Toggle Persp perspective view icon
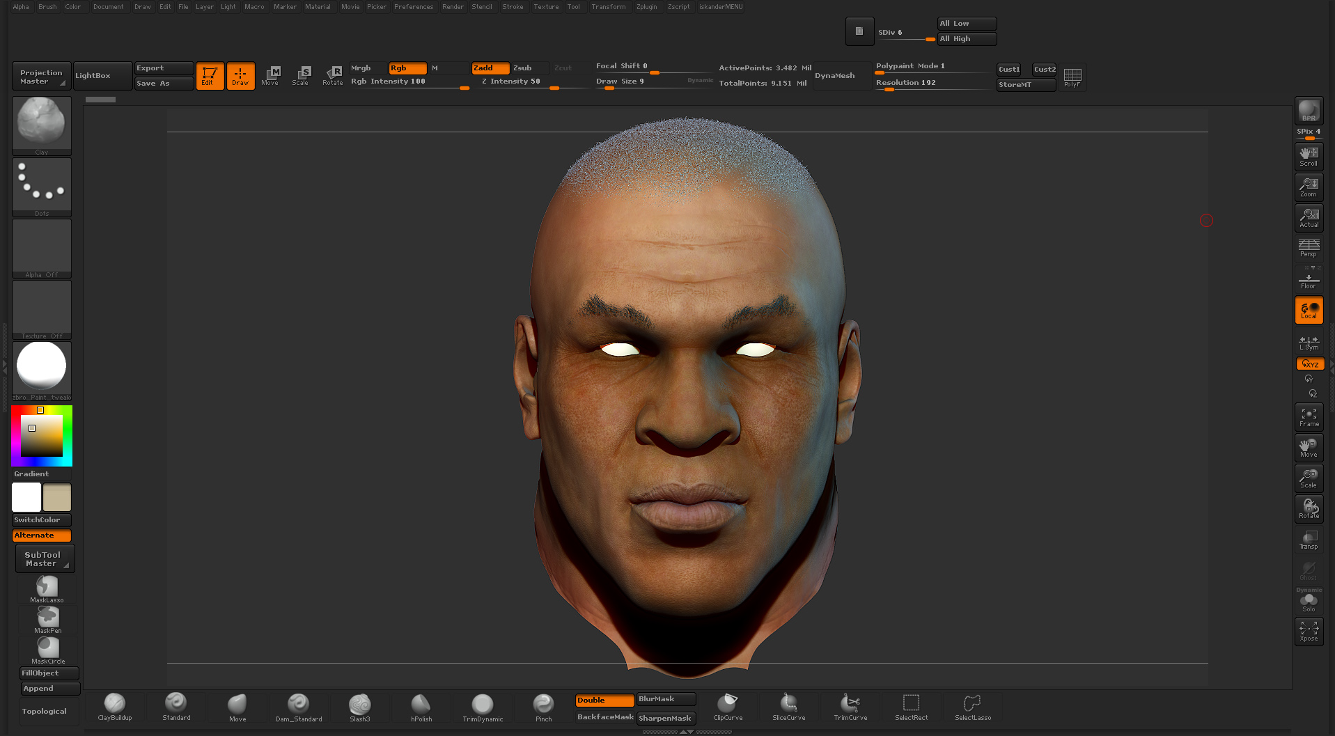This screenshot has height=736, width=1335. point(1309,247)
